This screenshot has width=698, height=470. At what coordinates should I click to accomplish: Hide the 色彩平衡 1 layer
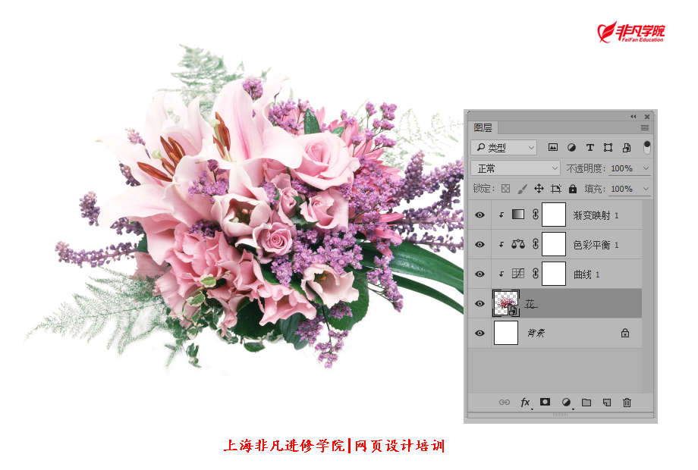(x=479, y=244)
